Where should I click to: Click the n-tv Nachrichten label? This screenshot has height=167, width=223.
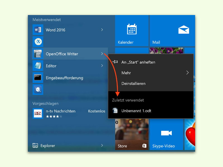pos(60,111)
